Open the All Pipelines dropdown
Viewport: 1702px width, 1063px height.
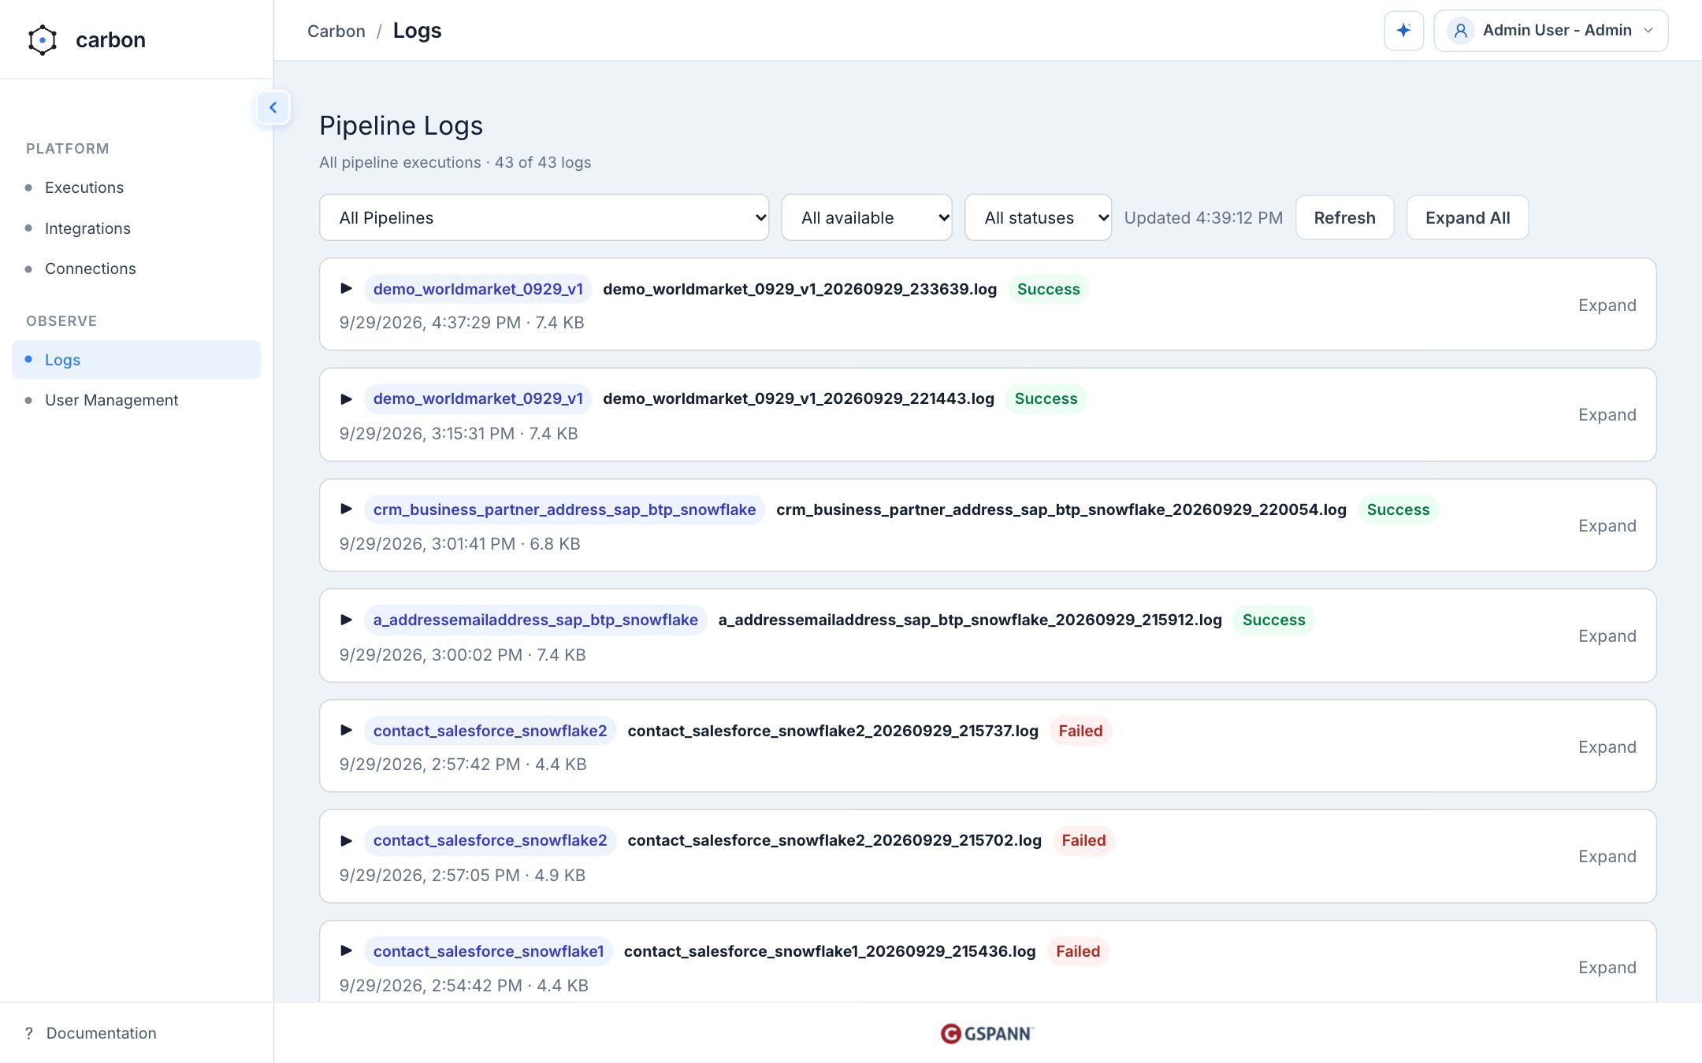544,217
